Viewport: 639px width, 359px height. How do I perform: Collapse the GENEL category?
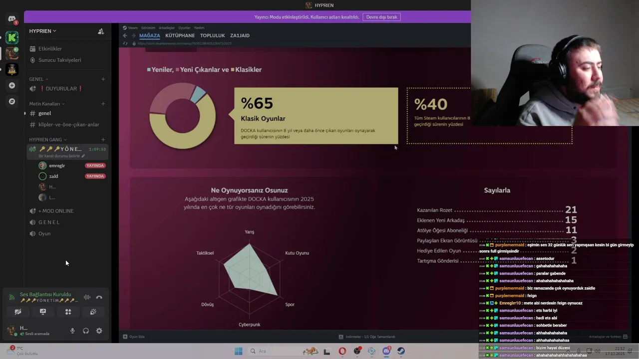pyautogui.click(x=39, y=79)
